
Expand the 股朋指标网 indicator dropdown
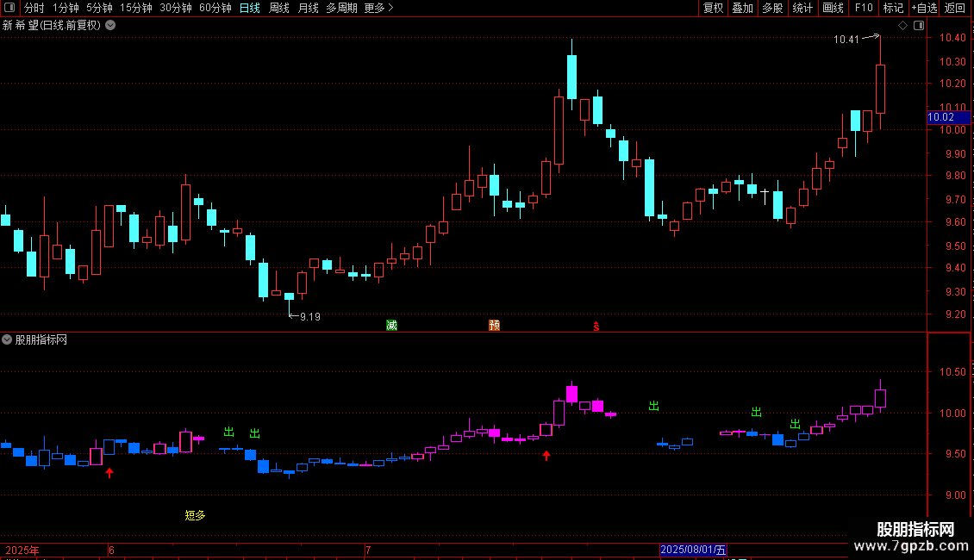pos(7,339)
